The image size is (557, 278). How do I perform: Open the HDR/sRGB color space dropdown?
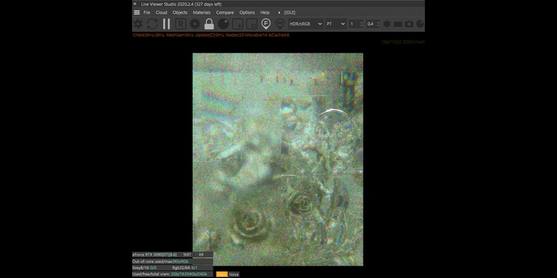[x=305, y=24]
